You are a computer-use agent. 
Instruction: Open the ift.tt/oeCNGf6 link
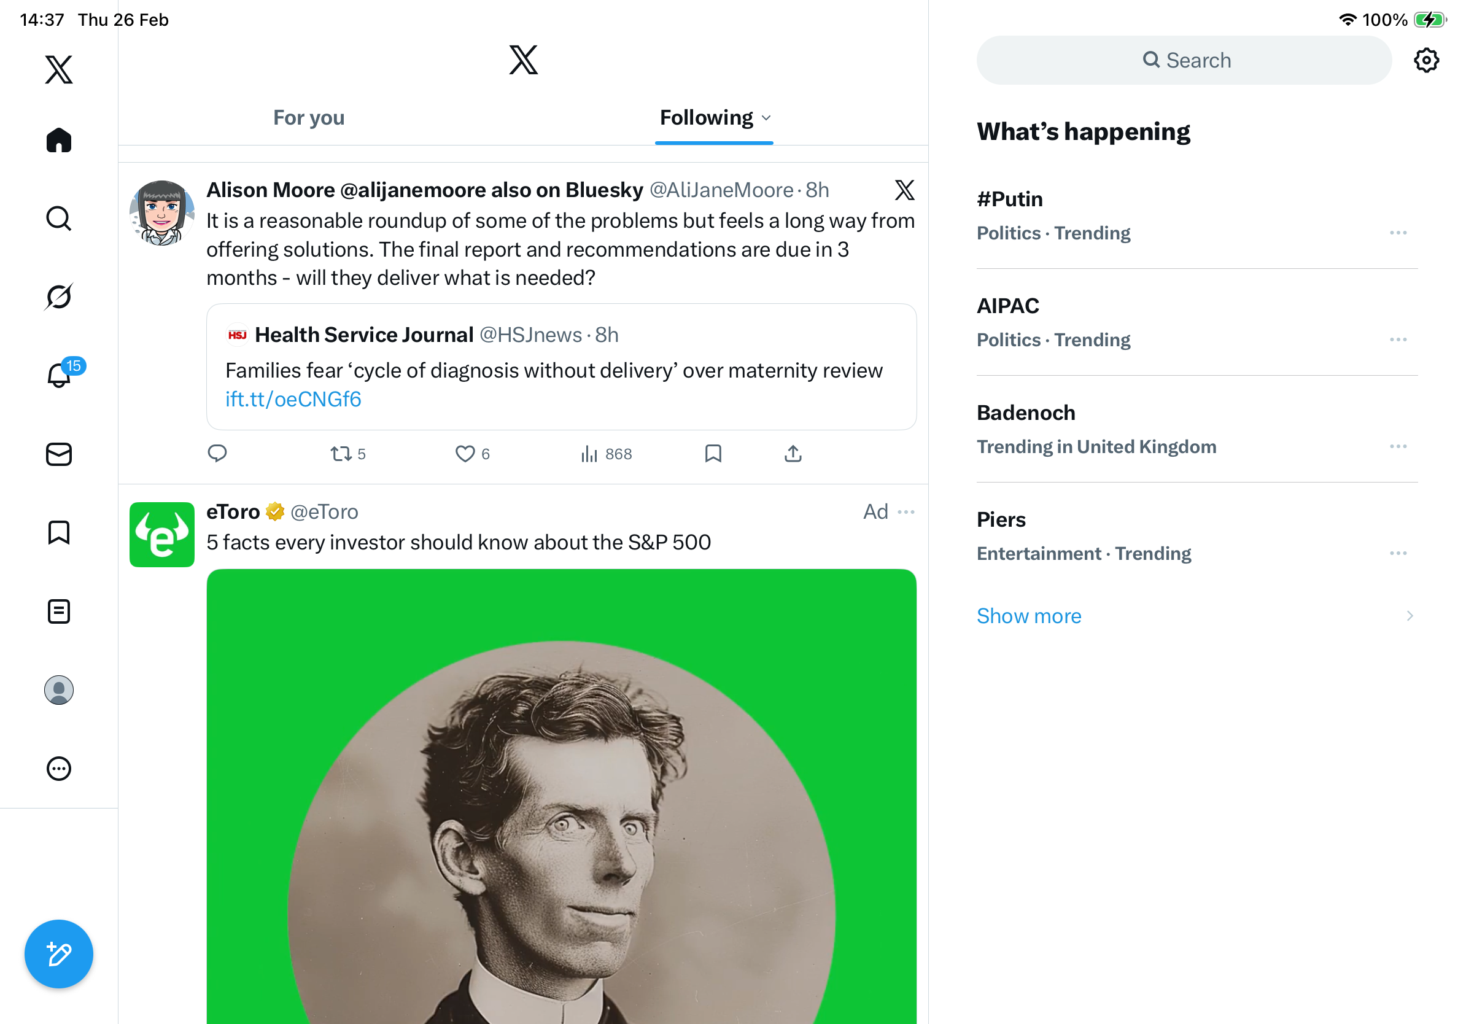pyautogui.click(x=293, y=400)
